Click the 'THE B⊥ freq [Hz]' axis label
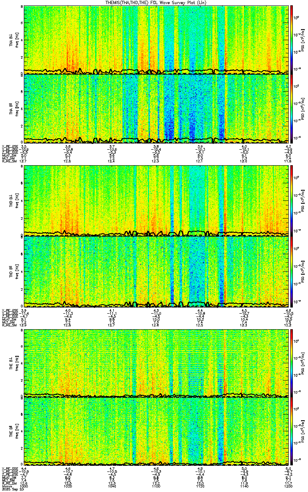This screenshot has height=492, width=308. pyautogui.click(x=14, y=363)
